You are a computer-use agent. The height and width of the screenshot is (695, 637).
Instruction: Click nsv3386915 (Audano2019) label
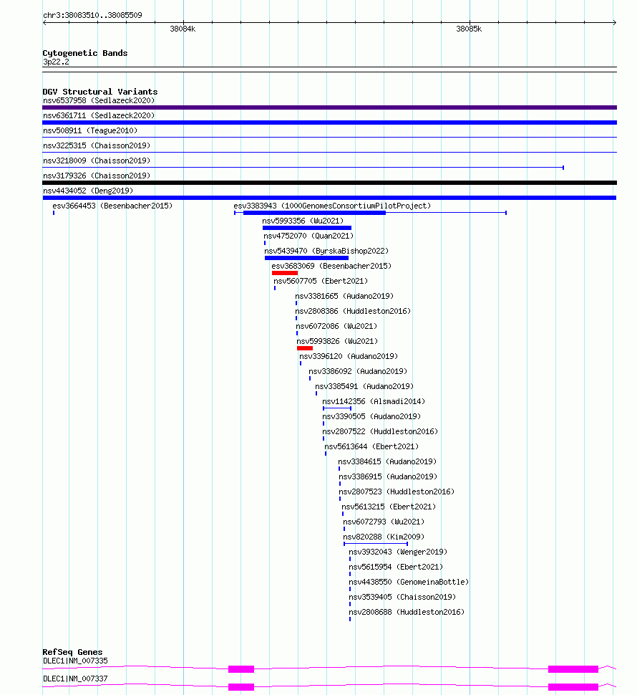[x=388, y=477]
